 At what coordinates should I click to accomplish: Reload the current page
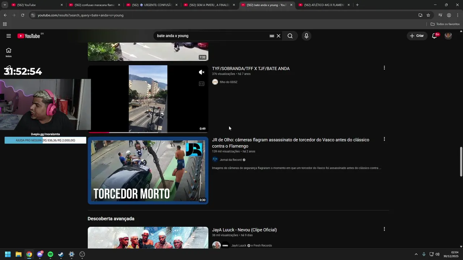(x=22, y=15)
